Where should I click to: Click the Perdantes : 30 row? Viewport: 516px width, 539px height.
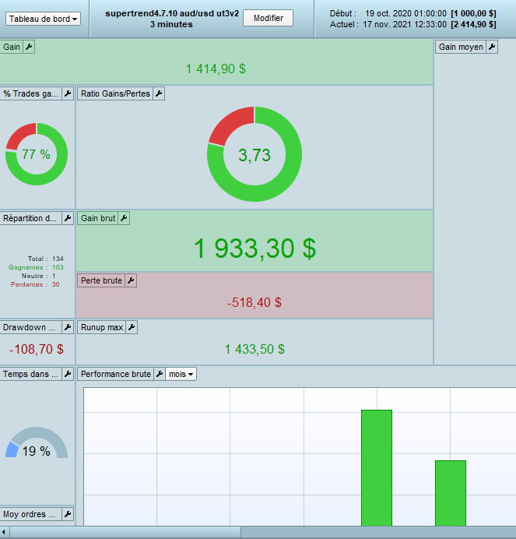pos(35,284)
